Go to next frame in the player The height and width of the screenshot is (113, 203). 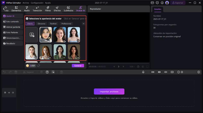tap(123, 66)
